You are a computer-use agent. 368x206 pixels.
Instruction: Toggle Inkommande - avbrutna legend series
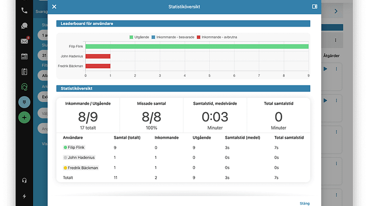pos(217,37)
